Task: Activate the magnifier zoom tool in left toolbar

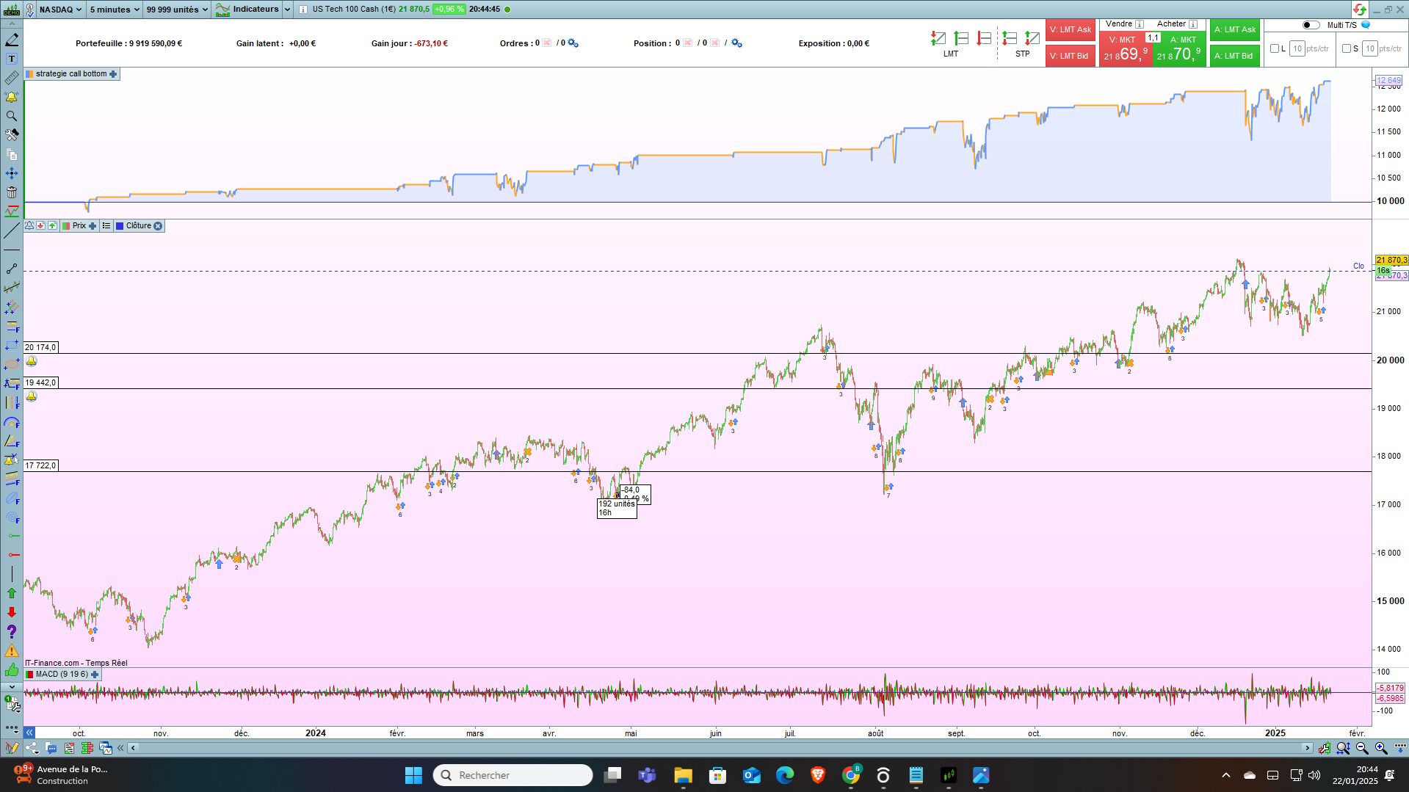Action: (x=12, y=116)
